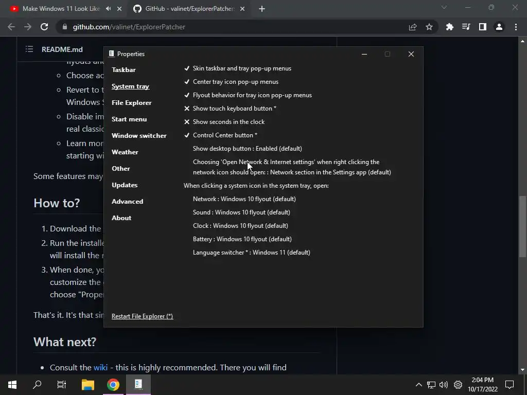Change Battery flyout style option

click(x=242, y=239)
